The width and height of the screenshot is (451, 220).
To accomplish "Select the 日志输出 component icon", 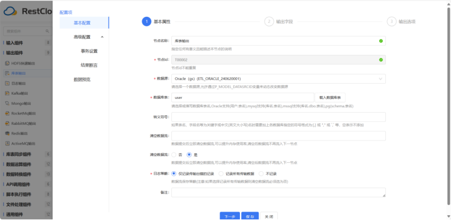I will coord(7,83).
